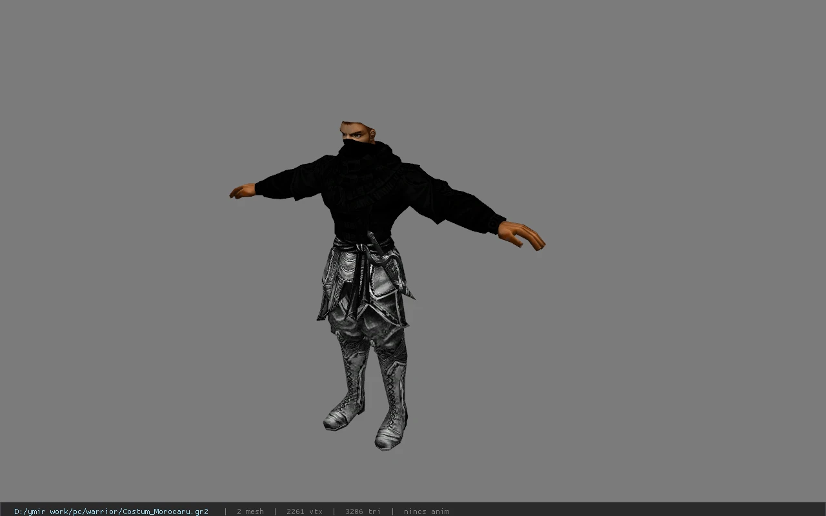This screenshot has width=826, height=516.
Task: Click the '2 mesh' status entry
Action: pos(250,511)
